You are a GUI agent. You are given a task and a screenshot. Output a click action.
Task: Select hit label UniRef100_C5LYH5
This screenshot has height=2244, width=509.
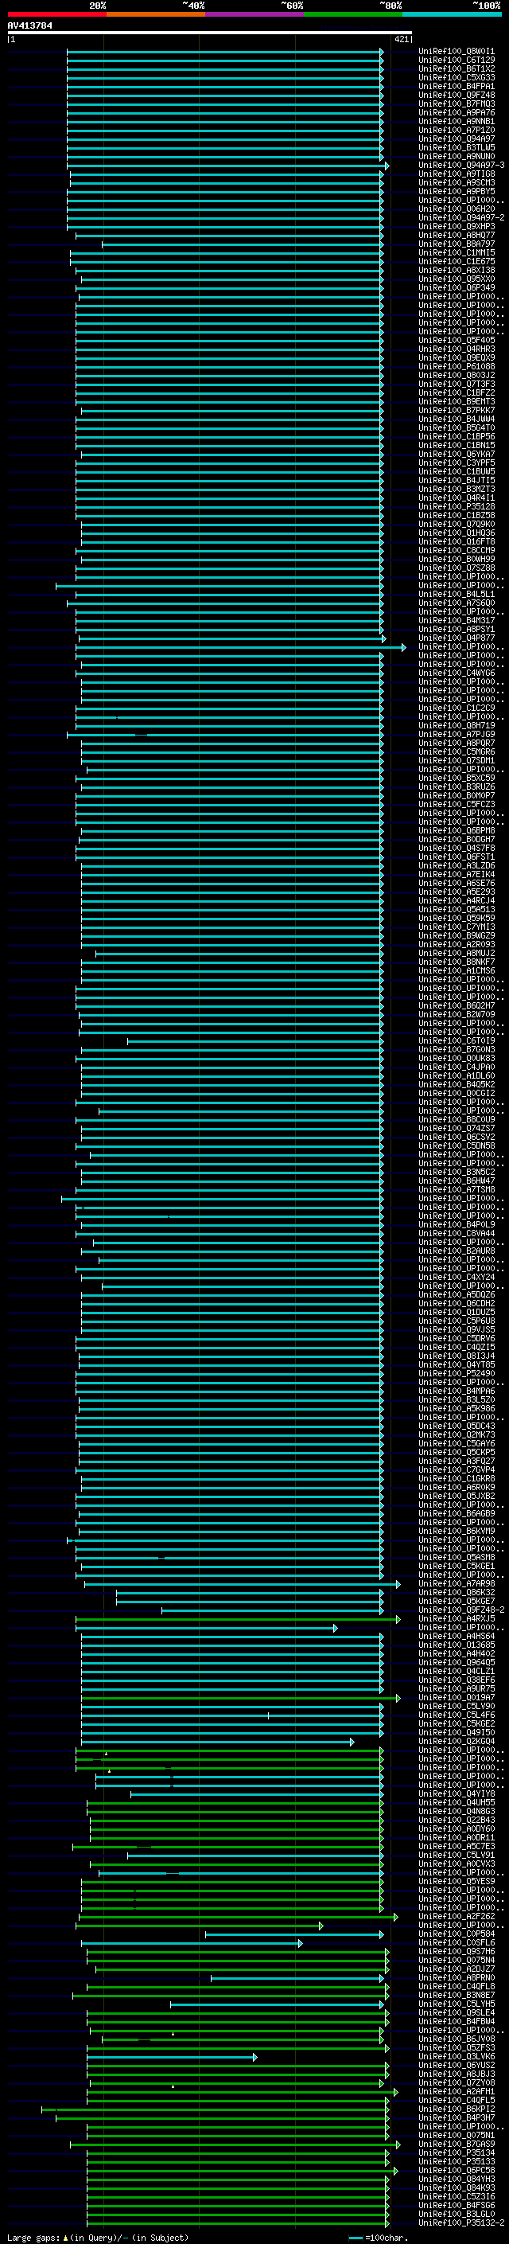point(457,2004)
